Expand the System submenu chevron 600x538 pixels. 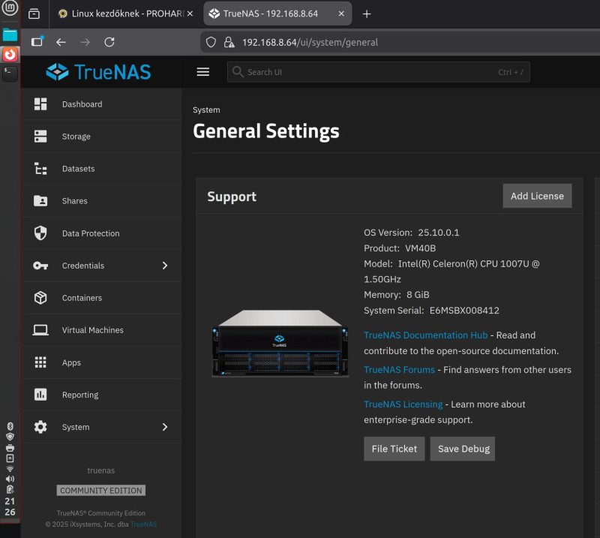(x=165, y=427)
